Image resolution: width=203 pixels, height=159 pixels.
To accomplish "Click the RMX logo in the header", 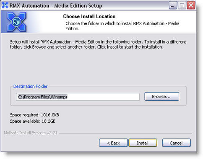I will tap(17, 22).
